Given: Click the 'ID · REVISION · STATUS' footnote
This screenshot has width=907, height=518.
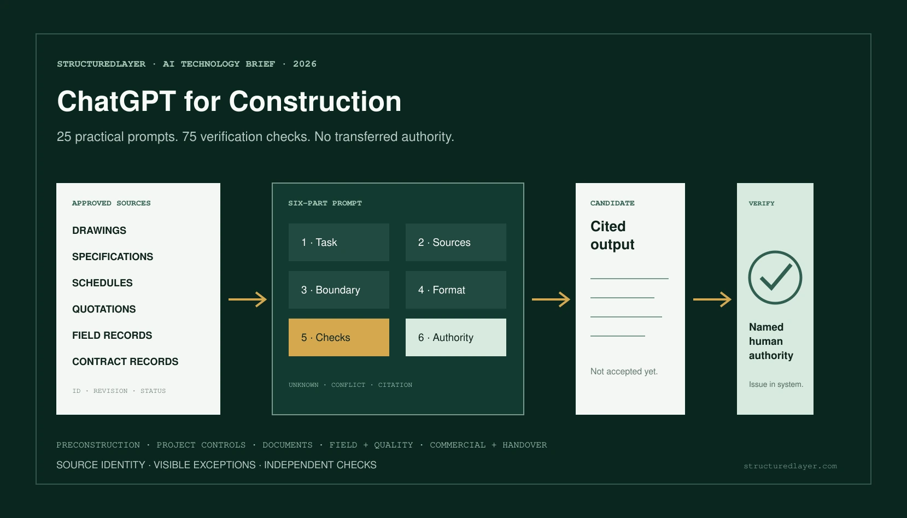Looking at the screenshot, I should pos(119,391).
